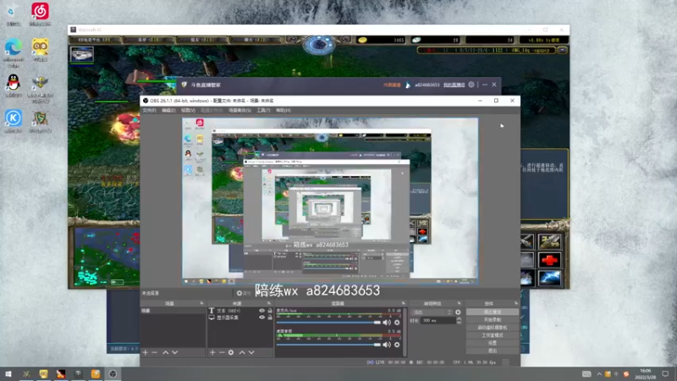
Task: Click the transition duration stepper arrows
Action: pyautogui.click(x=459, y=321)
